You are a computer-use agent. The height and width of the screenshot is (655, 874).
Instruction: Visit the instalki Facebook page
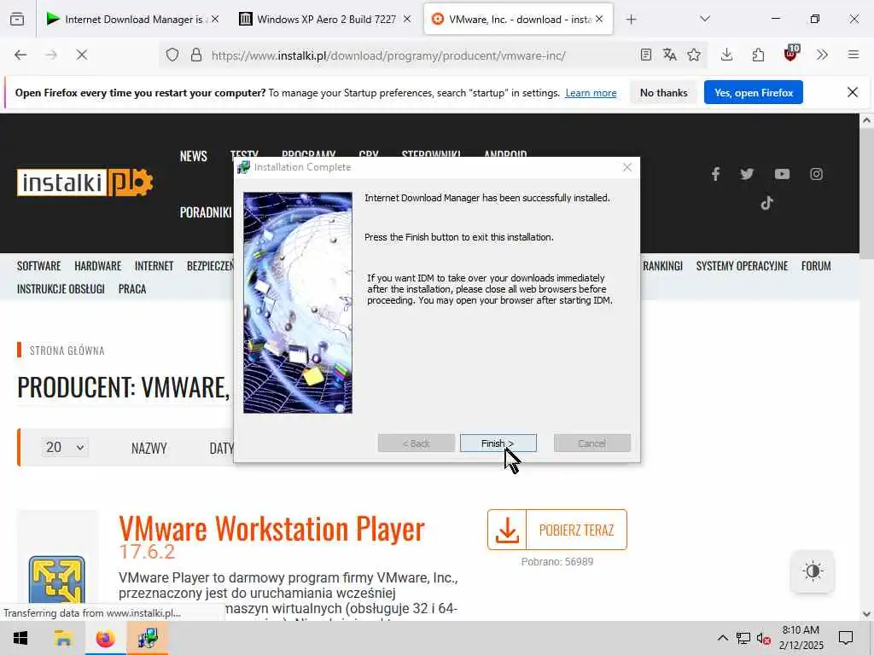716,174
